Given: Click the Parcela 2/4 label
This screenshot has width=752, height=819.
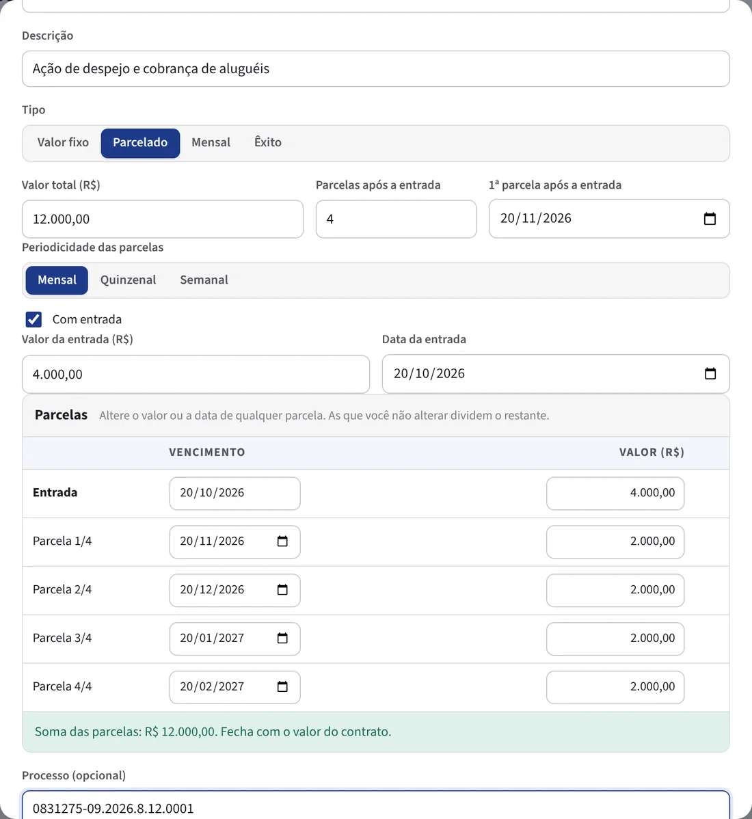Looking at the screenshot, I should tap(62, 590).
